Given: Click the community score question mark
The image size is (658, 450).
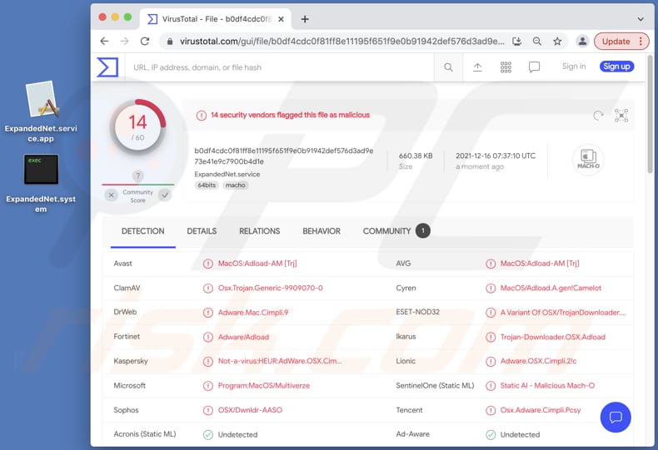Looking at the screenshot, I should pos(137,176).
